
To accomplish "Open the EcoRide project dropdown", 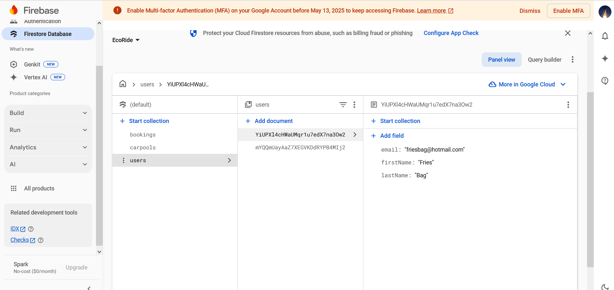I will click(x=126, y=40).
